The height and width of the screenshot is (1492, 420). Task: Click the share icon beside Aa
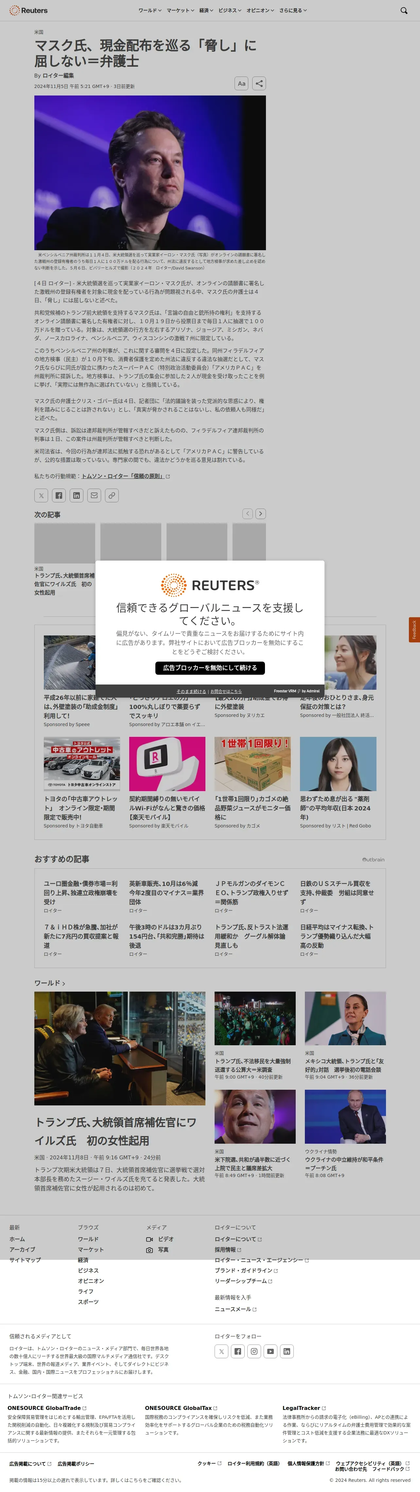click(x=259, y=83)
